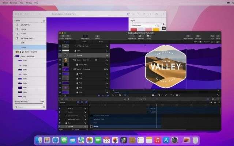Select arrow Select/Transform tool under canvas
This screenshot has width=234, height=146.
[x=113, y=95]
